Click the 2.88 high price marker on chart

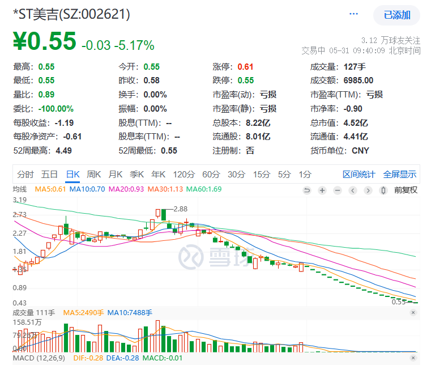tap(180, 209)
